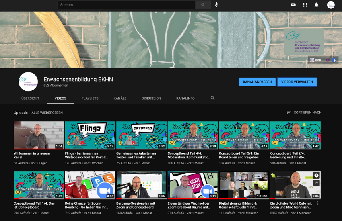Click title 'Barcamp-Sessionplan mit Zoom und Conceptboard'
Image resolution: width=342 pixels, height=221 pixels.
(136, 205)
